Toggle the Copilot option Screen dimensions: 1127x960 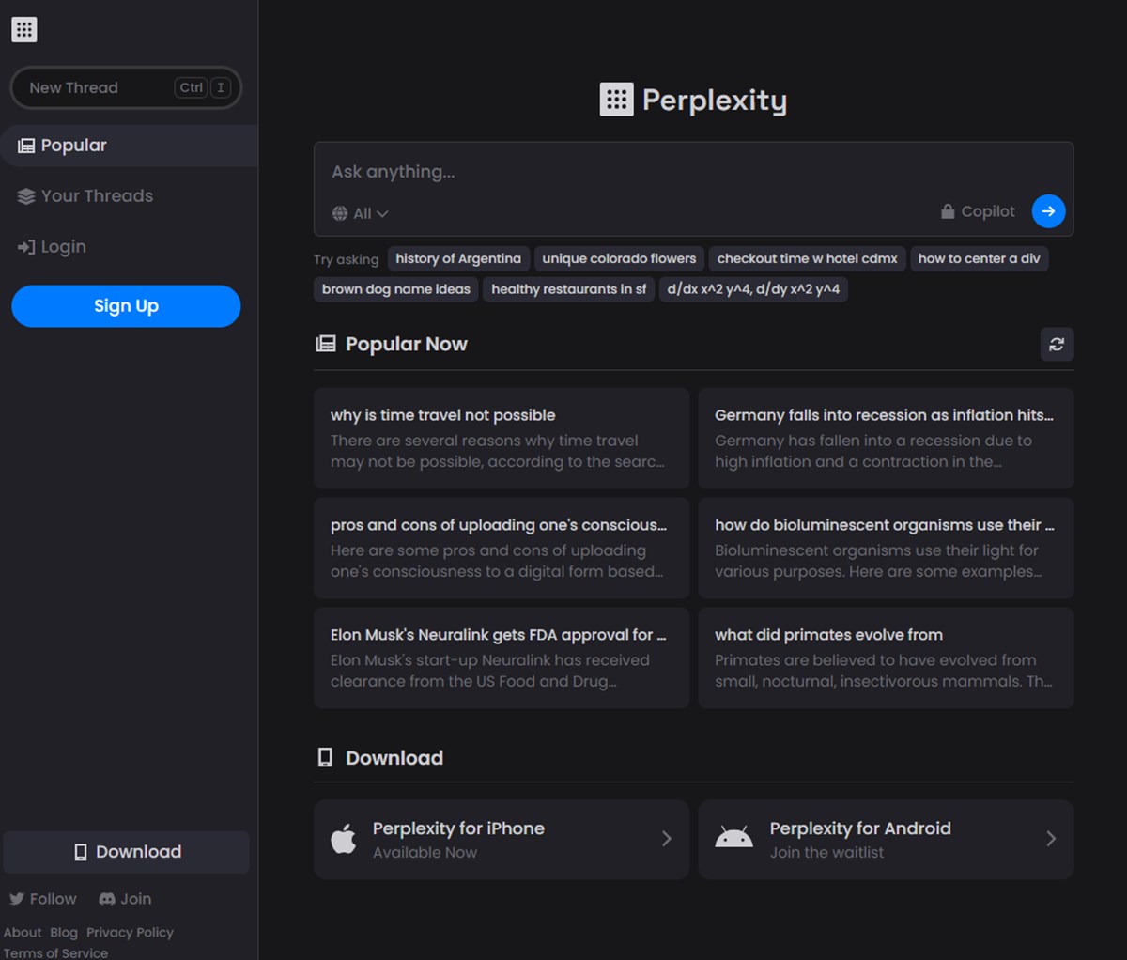(x=979, y=211)
